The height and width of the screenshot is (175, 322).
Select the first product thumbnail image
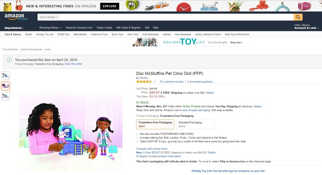tap(5, 76)
